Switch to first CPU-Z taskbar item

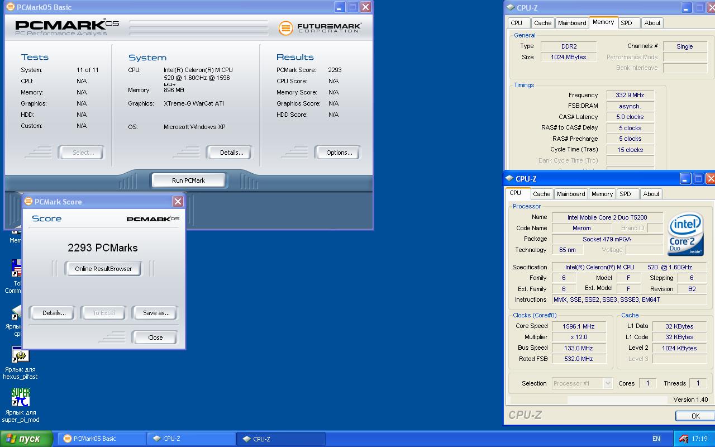coord(192,439)
